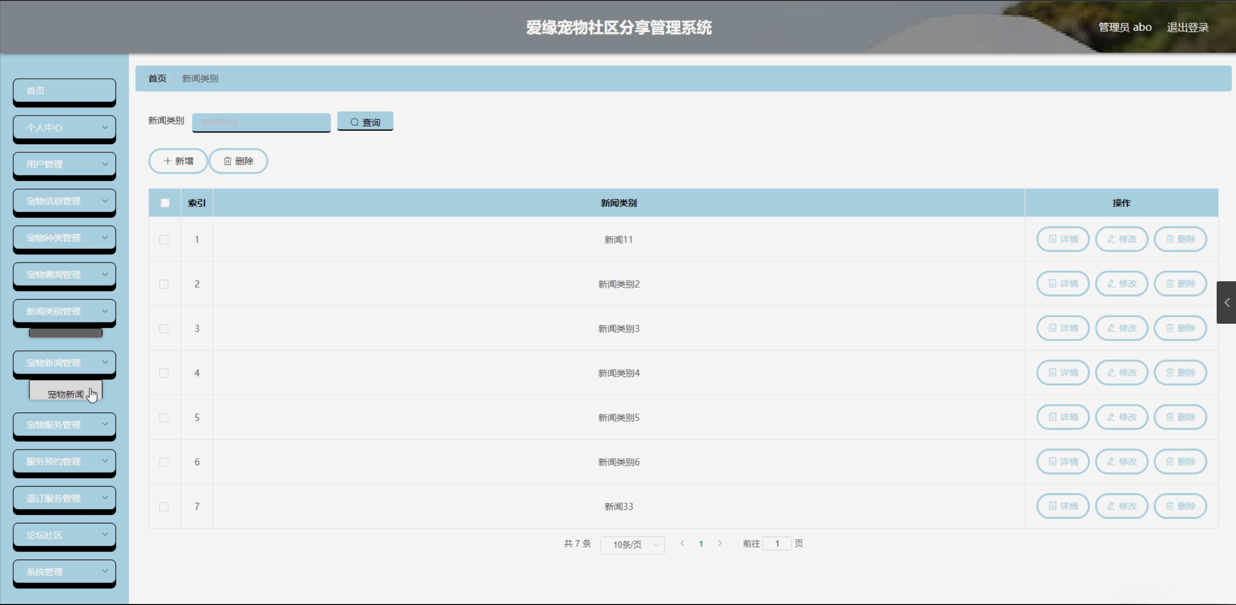Click 删除 trash icon for 新闻类别3

point(1179,328)
